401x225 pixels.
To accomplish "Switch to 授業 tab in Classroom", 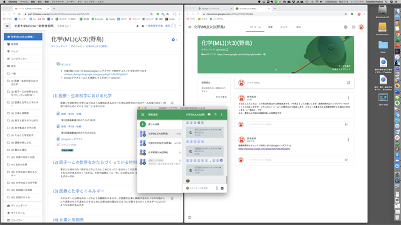I will click(x=270, y=27).
